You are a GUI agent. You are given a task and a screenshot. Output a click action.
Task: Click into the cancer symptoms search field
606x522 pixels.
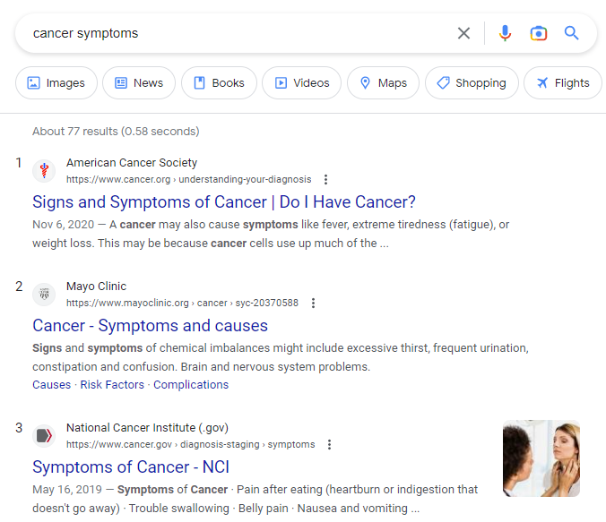click(x=233, y=33)
